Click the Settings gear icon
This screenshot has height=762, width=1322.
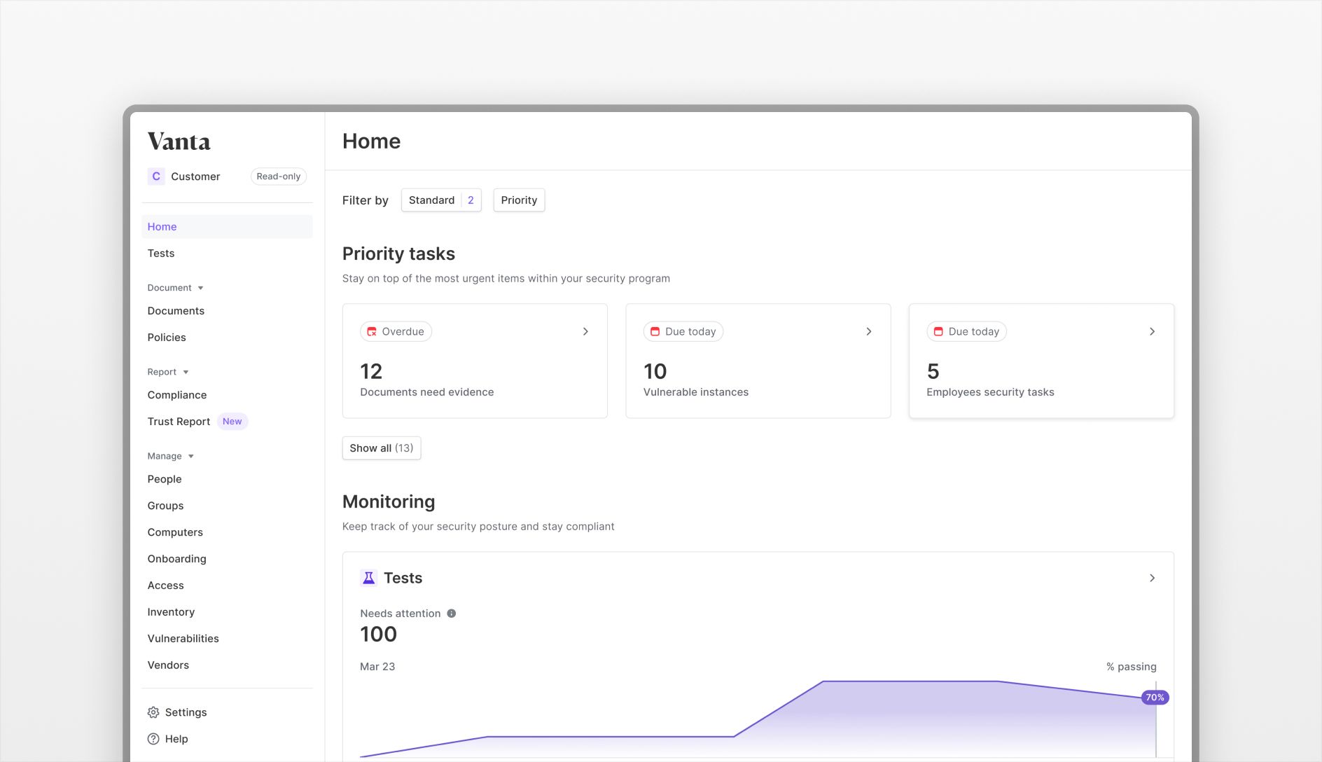[153, 712]
